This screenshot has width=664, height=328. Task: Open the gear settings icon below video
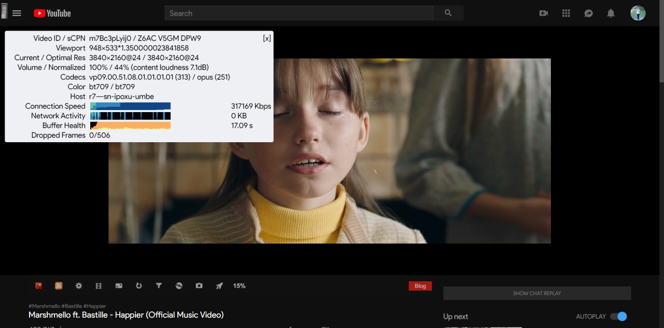point(79,286)
